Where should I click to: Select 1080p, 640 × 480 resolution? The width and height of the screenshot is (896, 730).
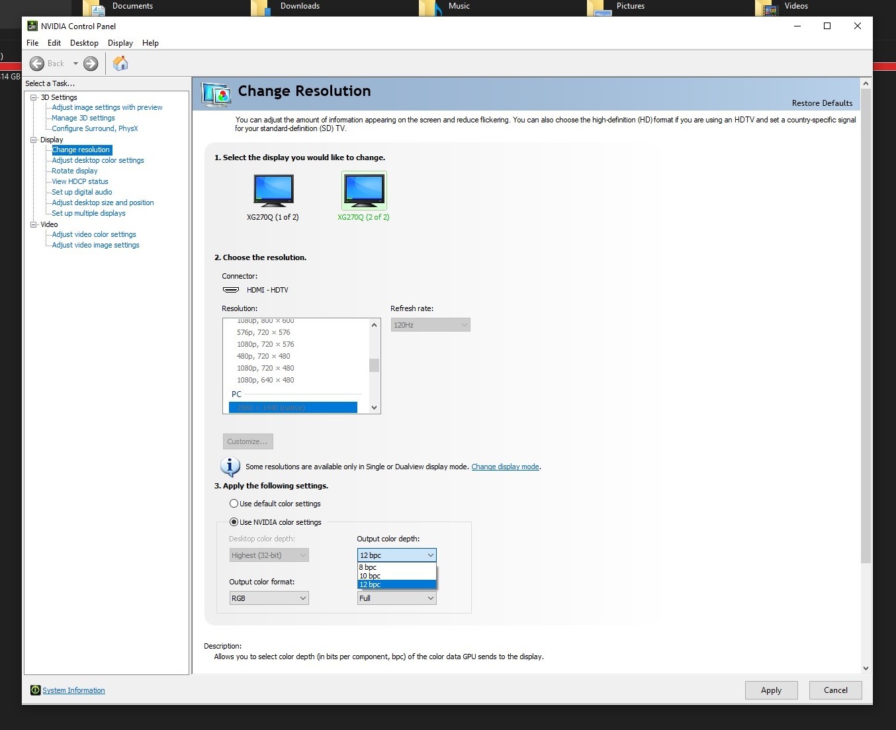pos(265,380)
